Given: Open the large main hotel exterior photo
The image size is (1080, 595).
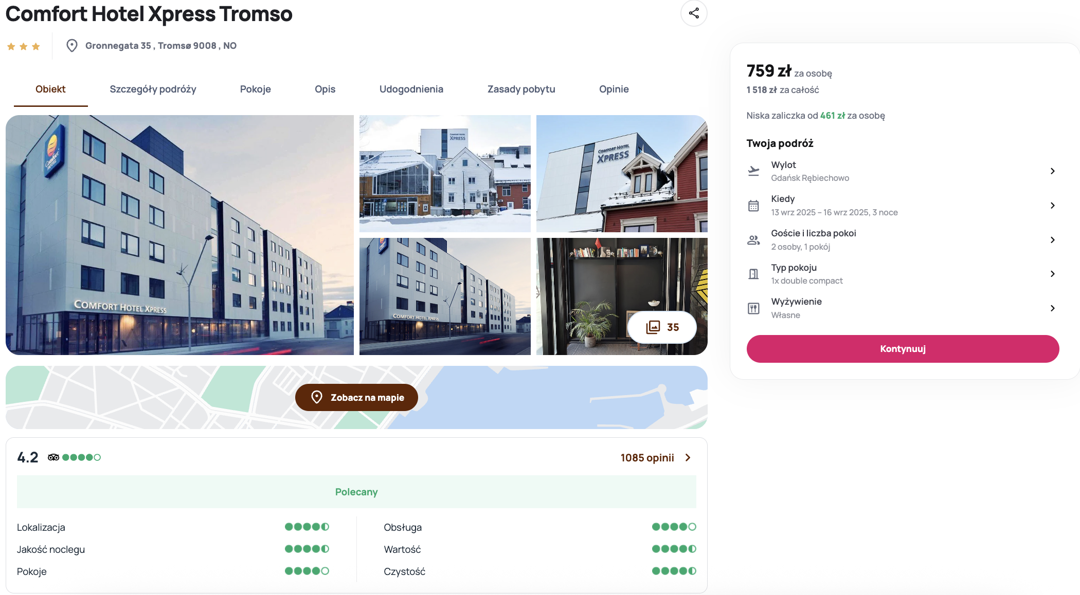Looking at the screenshot, I should (x=179, y=235).
